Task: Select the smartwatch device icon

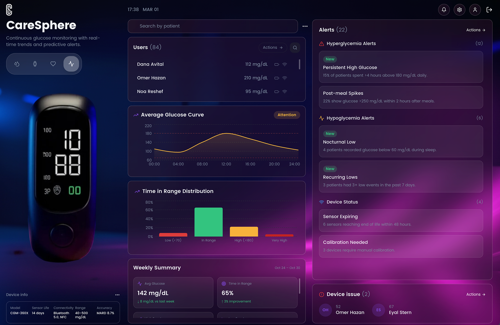Action: 35,64
